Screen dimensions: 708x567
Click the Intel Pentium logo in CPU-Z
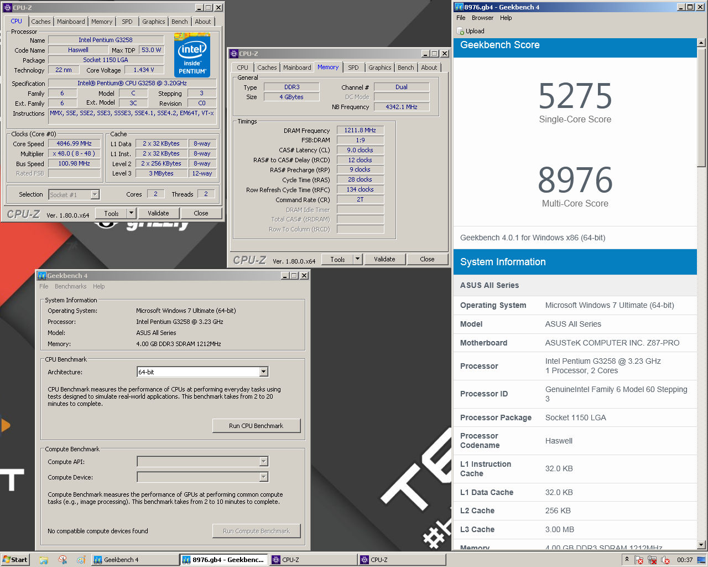[x=192, y=55]
